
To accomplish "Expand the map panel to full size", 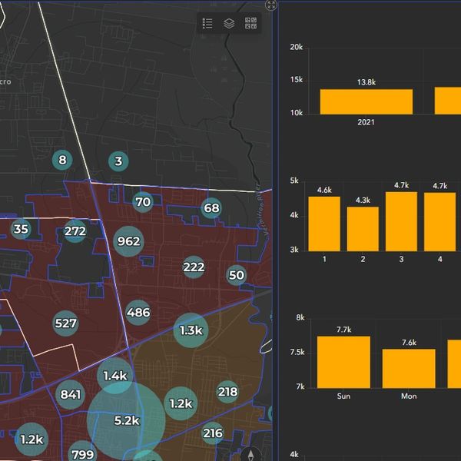I will click(270, 5).
